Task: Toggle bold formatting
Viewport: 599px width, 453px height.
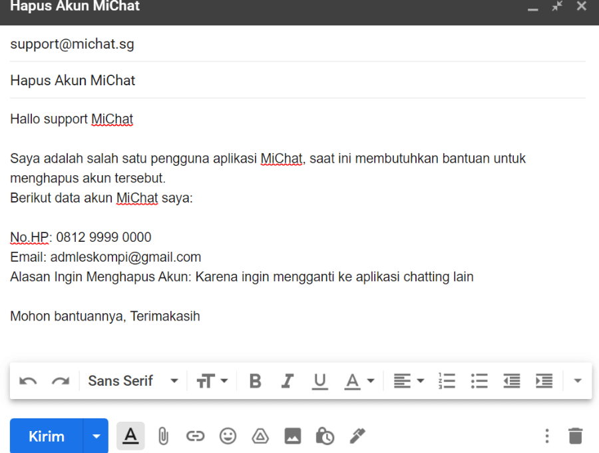Action: pyautogui.click(x=255, y=381)
